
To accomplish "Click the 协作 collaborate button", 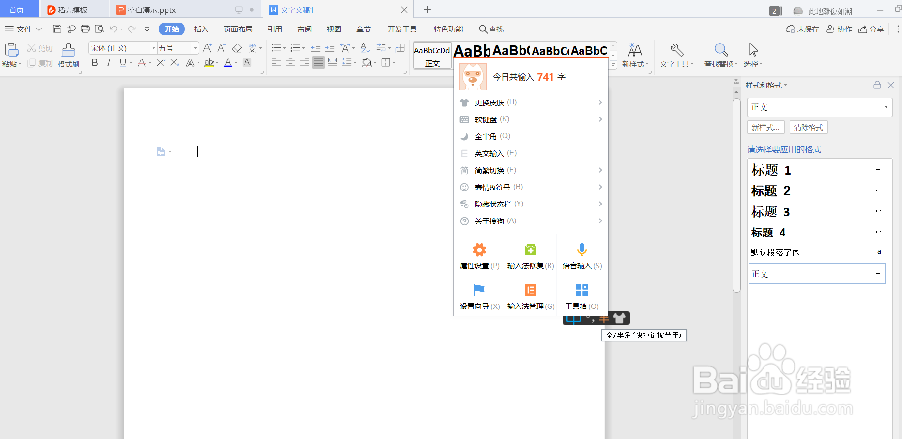I will pyautogui.click(x=839, y=29).
